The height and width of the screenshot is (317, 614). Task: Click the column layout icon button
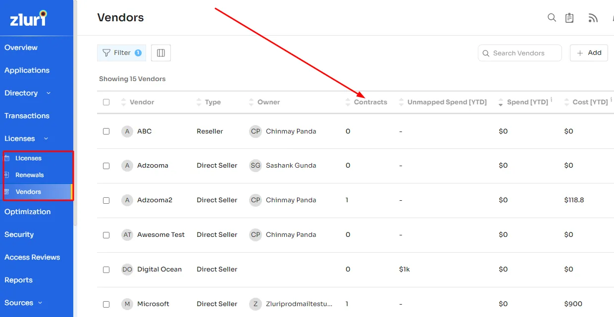pyautogui.click(x=161, y=53)
